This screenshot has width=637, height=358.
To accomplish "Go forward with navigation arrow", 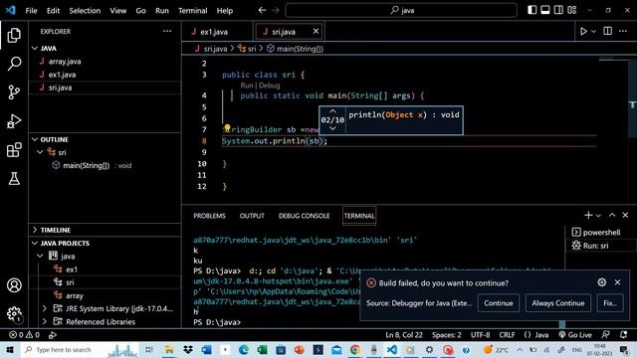I will point(276,10).
